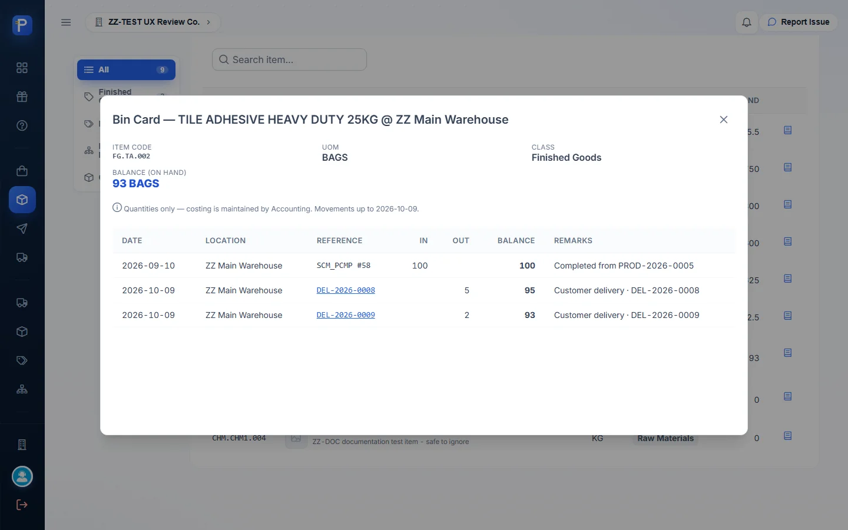Toggle the hamburger menu icon
The height and width of the screenshot is (530, 848).
coord(66,22)
